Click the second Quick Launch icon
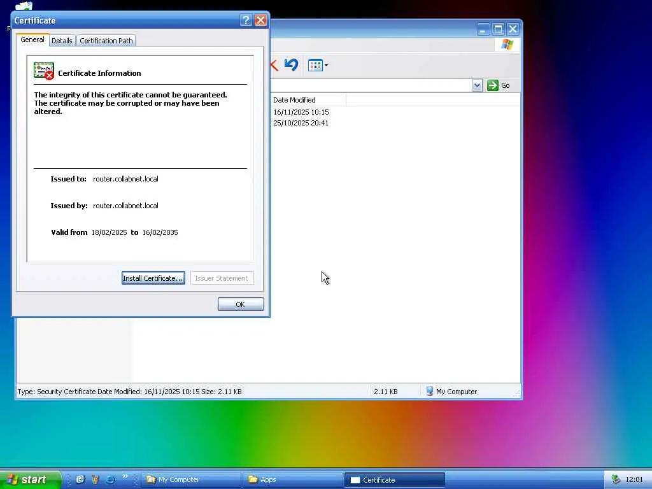 96,479
